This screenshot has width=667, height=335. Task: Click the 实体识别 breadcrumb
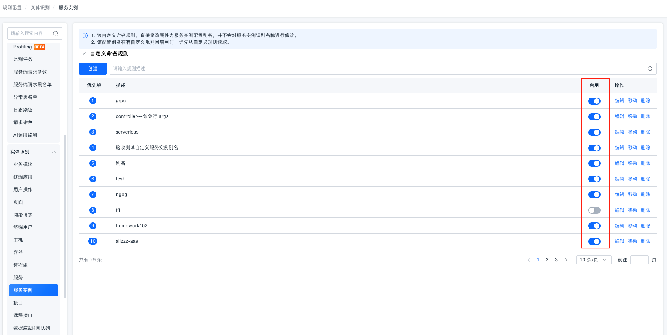point(40,8)
